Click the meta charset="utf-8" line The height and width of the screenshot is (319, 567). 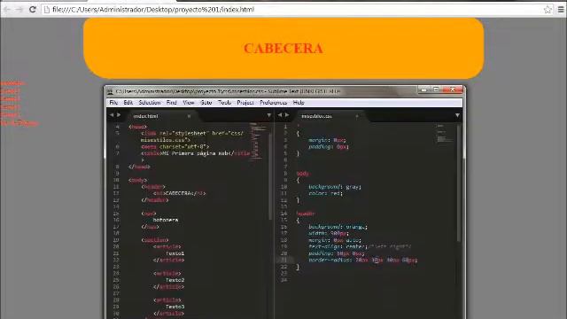click(x=175, y=147)
